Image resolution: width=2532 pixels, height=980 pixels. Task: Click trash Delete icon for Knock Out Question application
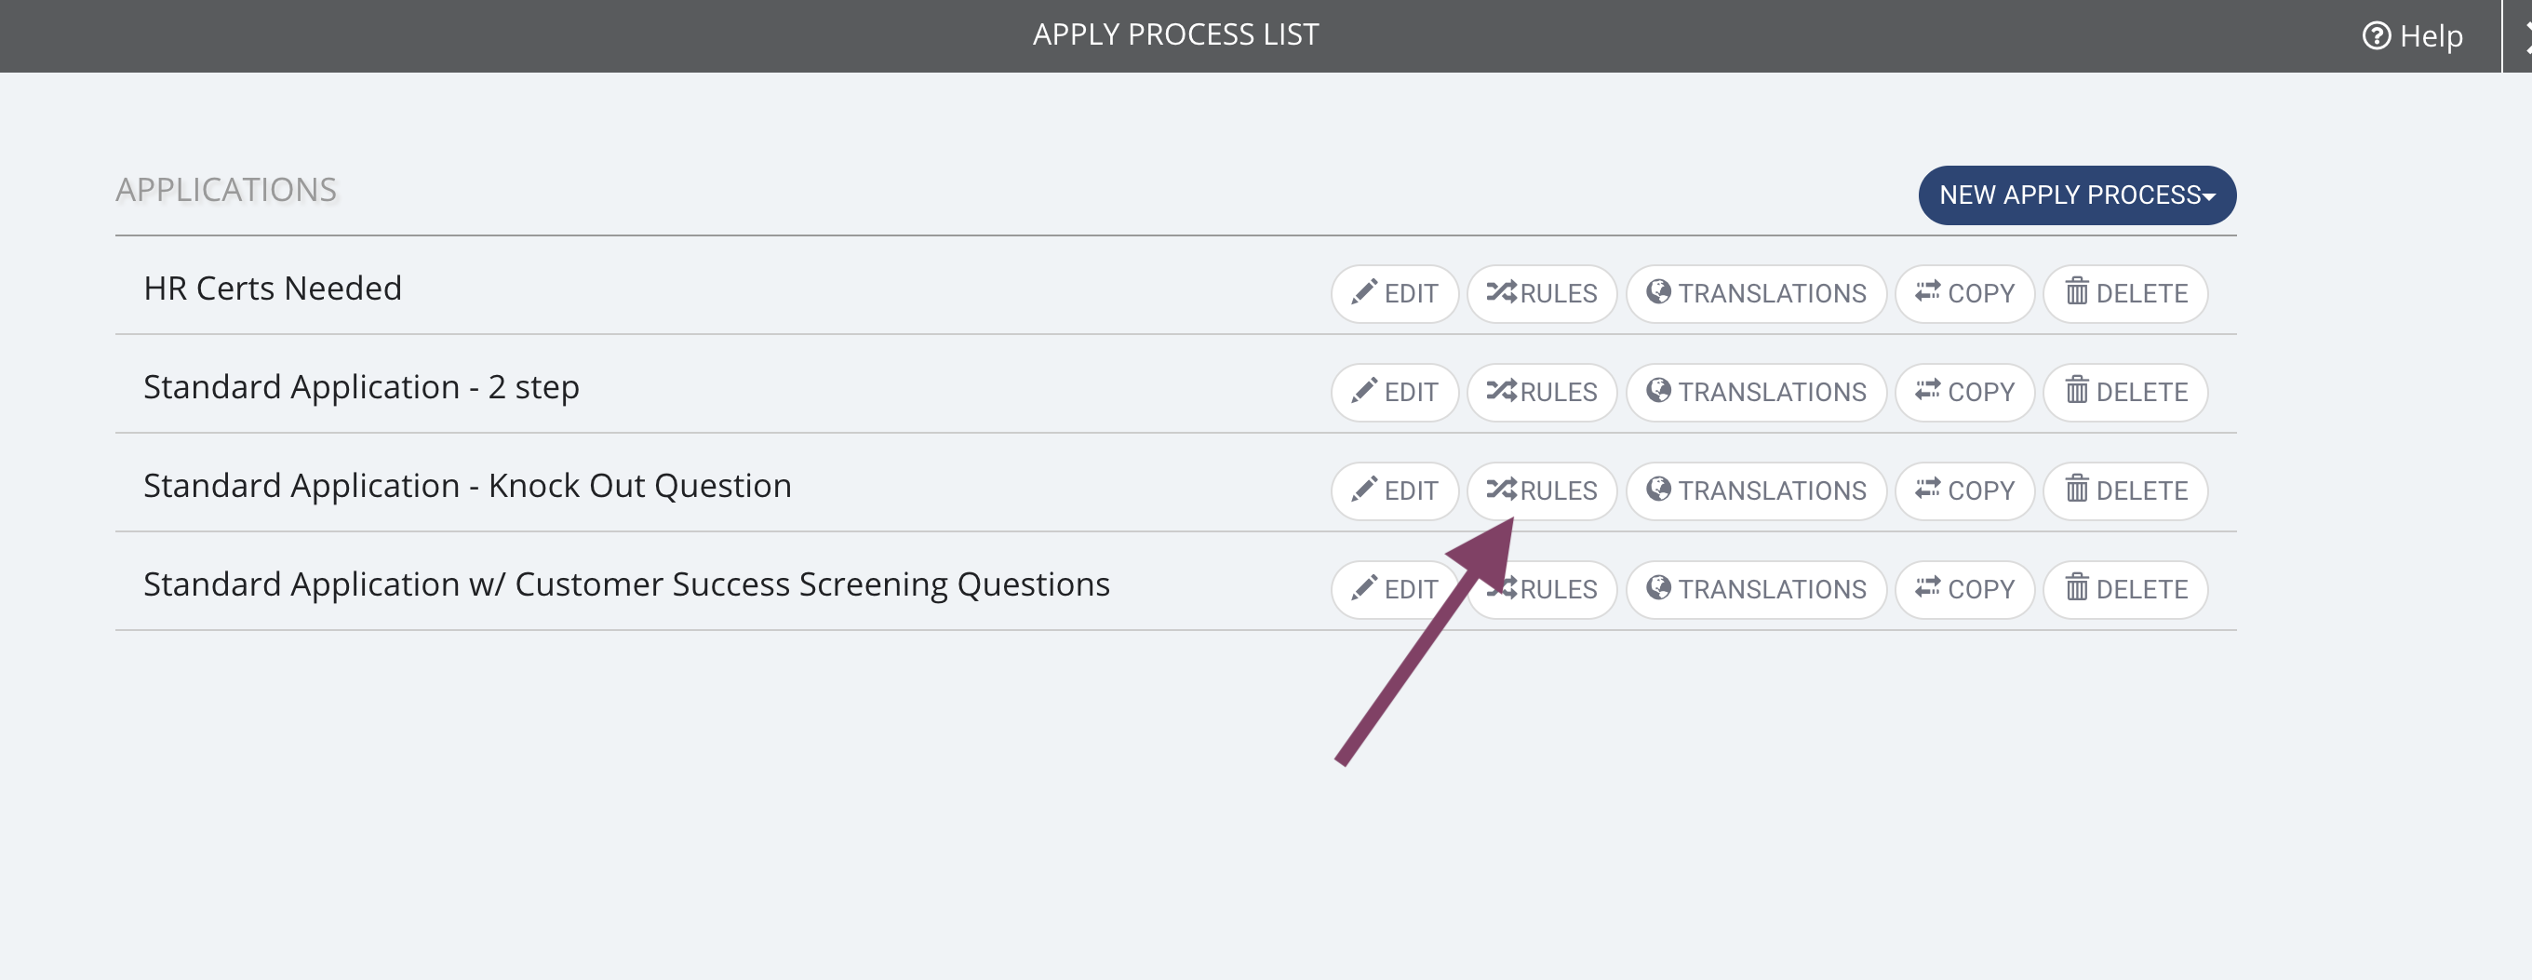pyautogui.click(x=2076, y=489)
